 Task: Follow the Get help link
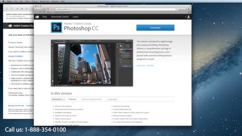tap(150, 65)
